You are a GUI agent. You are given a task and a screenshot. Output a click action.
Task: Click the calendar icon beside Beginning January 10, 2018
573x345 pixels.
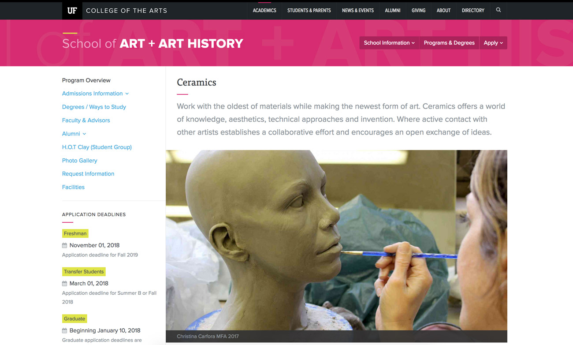coord(65,330)
